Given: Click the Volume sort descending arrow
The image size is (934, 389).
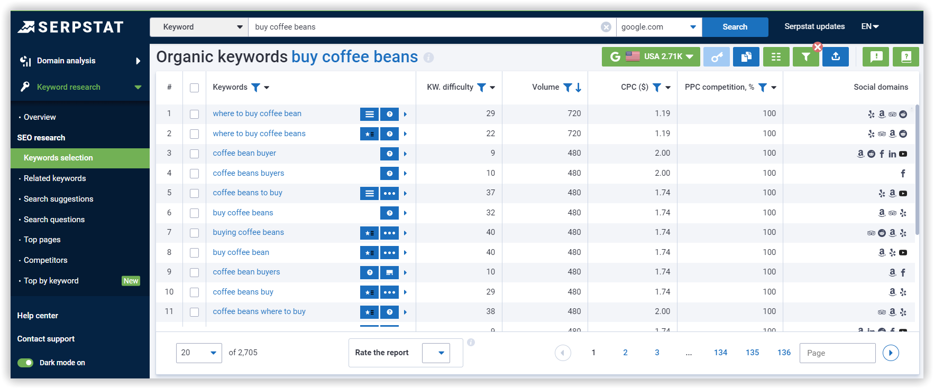Looking at the screenshot, I should pos(579,87).
